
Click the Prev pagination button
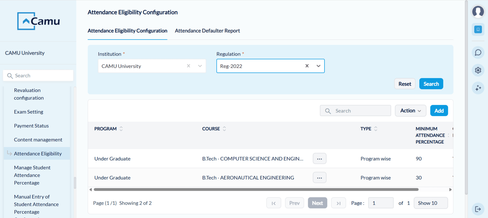[295, 203]
